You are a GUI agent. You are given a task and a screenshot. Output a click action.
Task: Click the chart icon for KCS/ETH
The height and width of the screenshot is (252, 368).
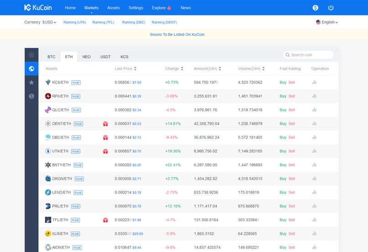tap(314, 82)
